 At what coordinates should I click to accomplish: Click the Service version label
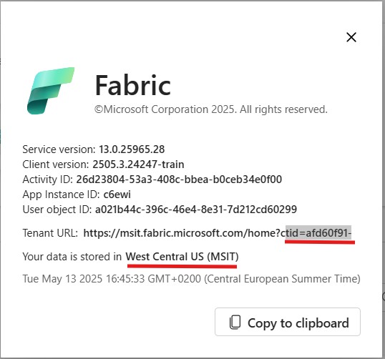[x=59, y=149]
